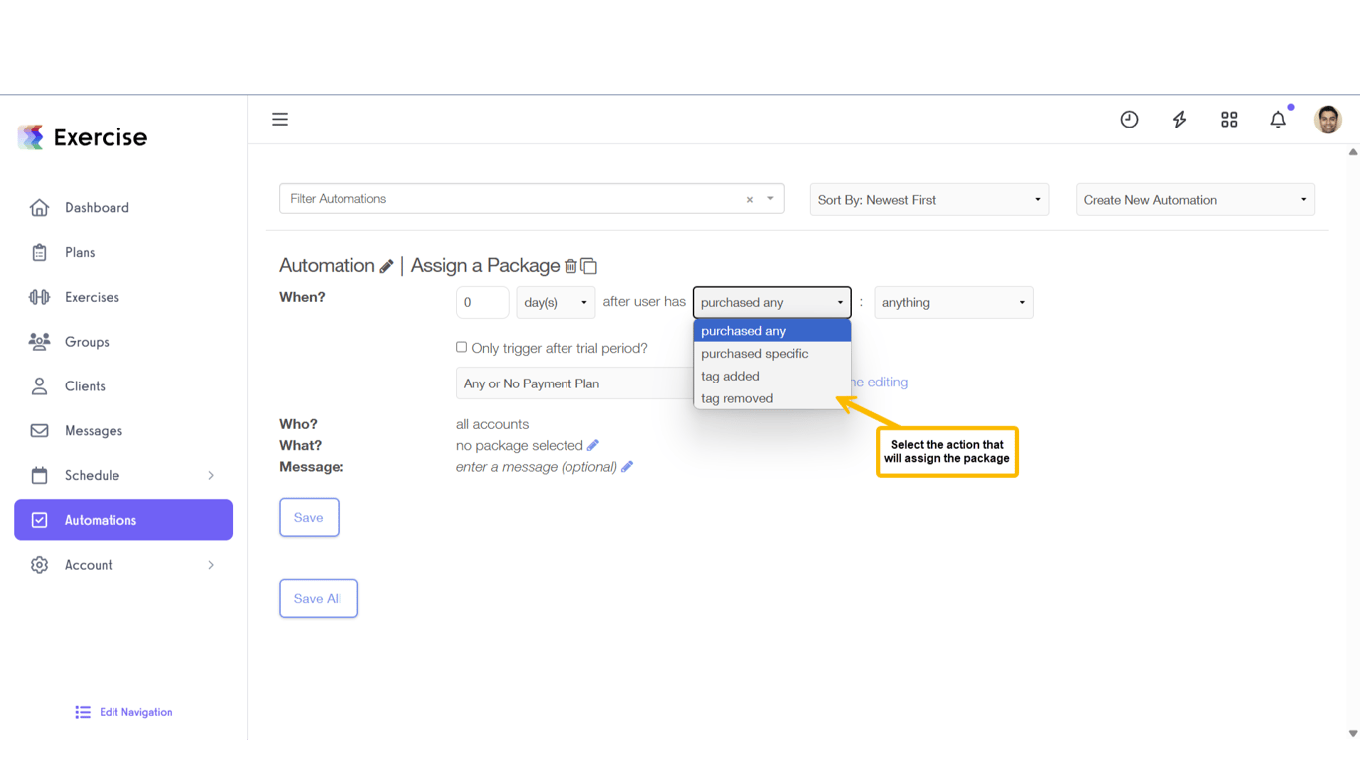
Task: Choose 'purchased specific' in the dropdown list
Action: [754, 353]
